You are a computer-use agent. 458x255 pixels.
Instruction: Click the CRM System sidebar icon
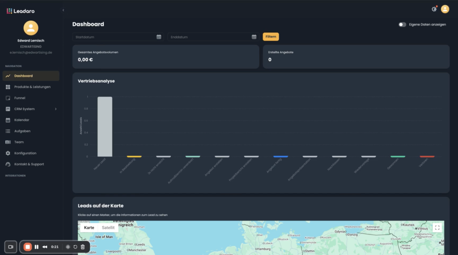pyautogui.click(x=8, y=109)
